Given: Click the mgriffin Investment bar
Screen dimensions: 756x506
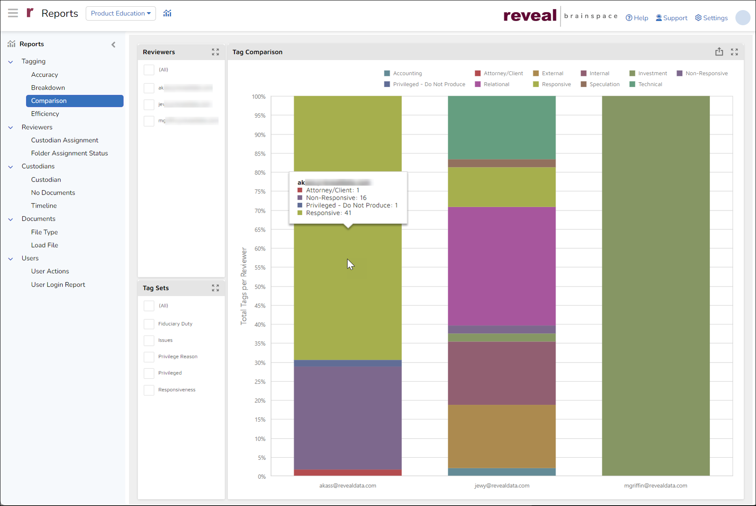Looking at the screenshot, I should (656, 286).
